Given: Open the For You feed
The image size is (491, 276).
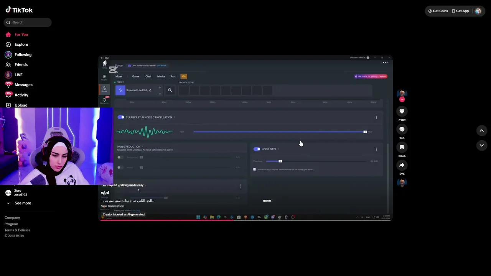Looking at the screenshot, I should (x=21, y=34).
